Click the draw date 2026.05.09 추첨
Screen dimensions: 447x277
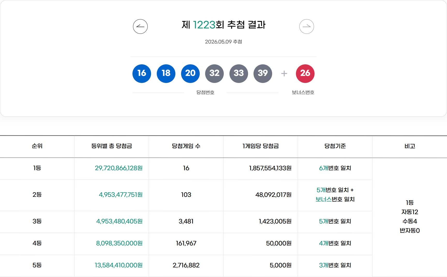[224, 42]
